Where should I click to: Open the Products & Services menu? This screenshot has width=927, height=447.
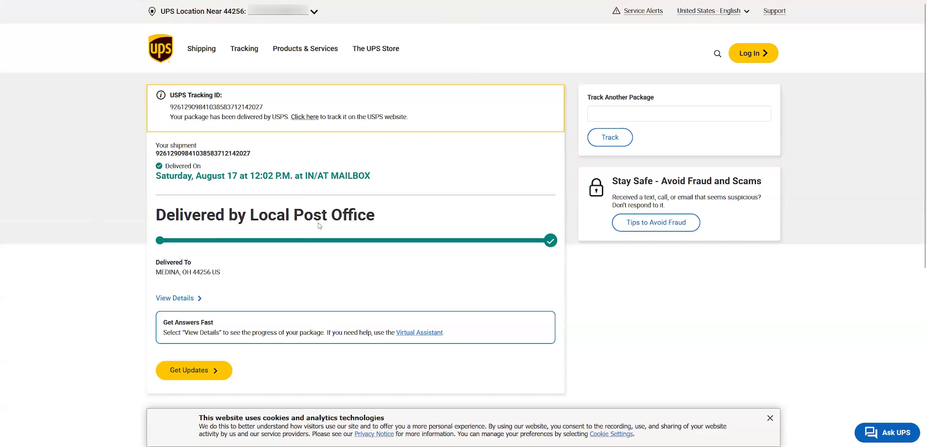305,48
